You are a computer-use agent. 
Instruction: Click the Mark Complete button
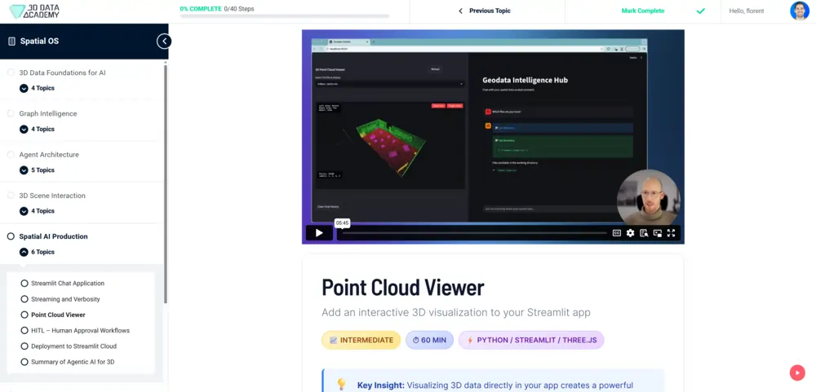[643, 11]
